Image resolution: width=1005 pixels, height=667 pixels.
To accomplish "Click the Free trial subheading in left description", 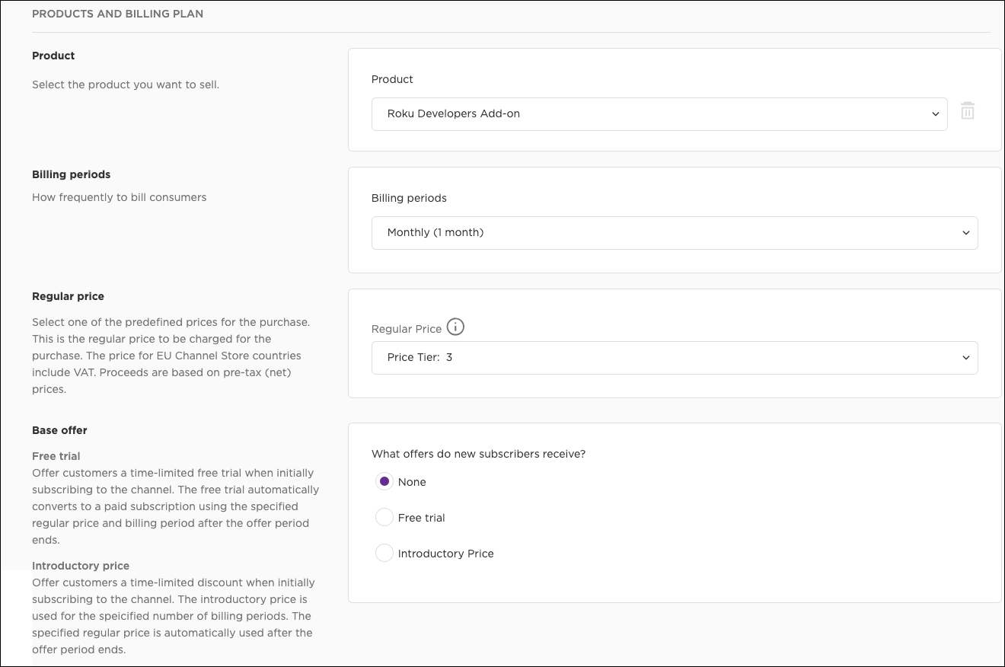I will (x=56, y=456).
